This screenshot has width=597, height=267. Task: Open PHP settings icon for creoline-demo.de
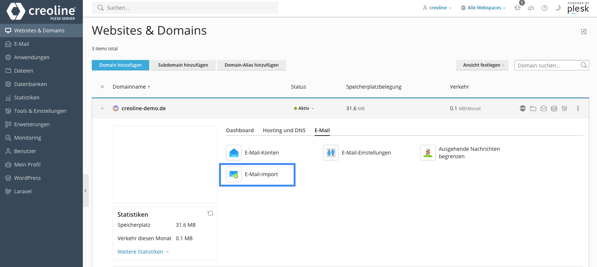pos(523,108)
